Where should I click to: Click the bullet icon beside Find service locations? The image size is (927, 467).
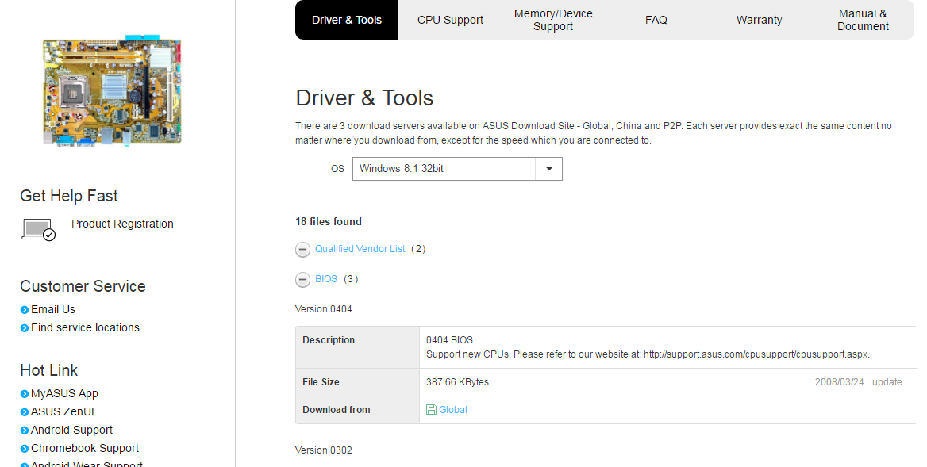(25, 328)
